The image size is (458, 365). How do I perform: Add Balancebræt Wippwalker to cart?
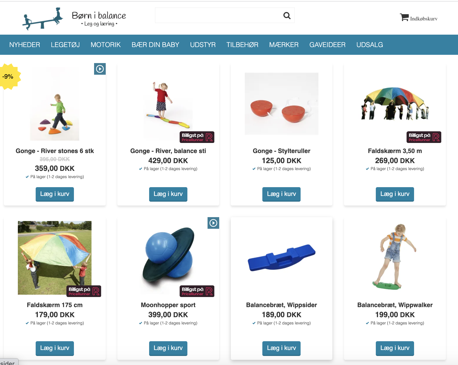(x=395, y=348)
